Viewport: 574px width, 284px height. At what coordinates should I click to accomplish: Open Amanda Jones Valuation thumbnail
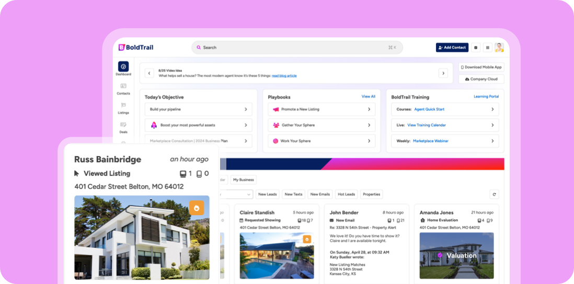click(x=456, y=255)
